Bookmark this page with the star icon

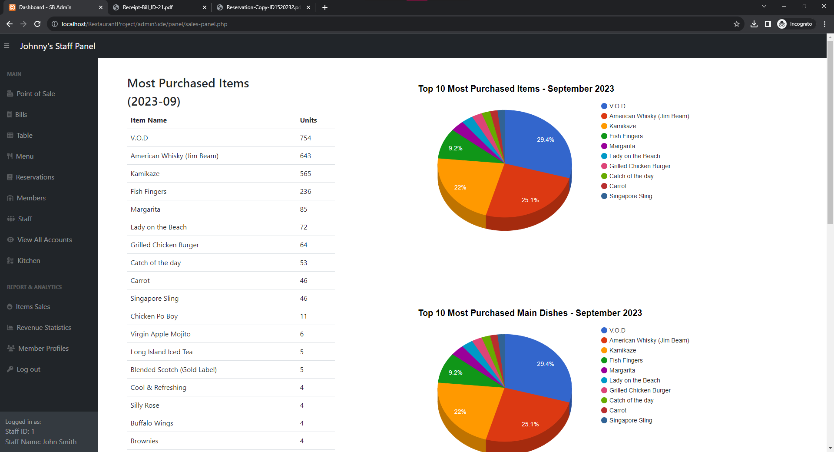pyautogui.click(x=736, y=24)
